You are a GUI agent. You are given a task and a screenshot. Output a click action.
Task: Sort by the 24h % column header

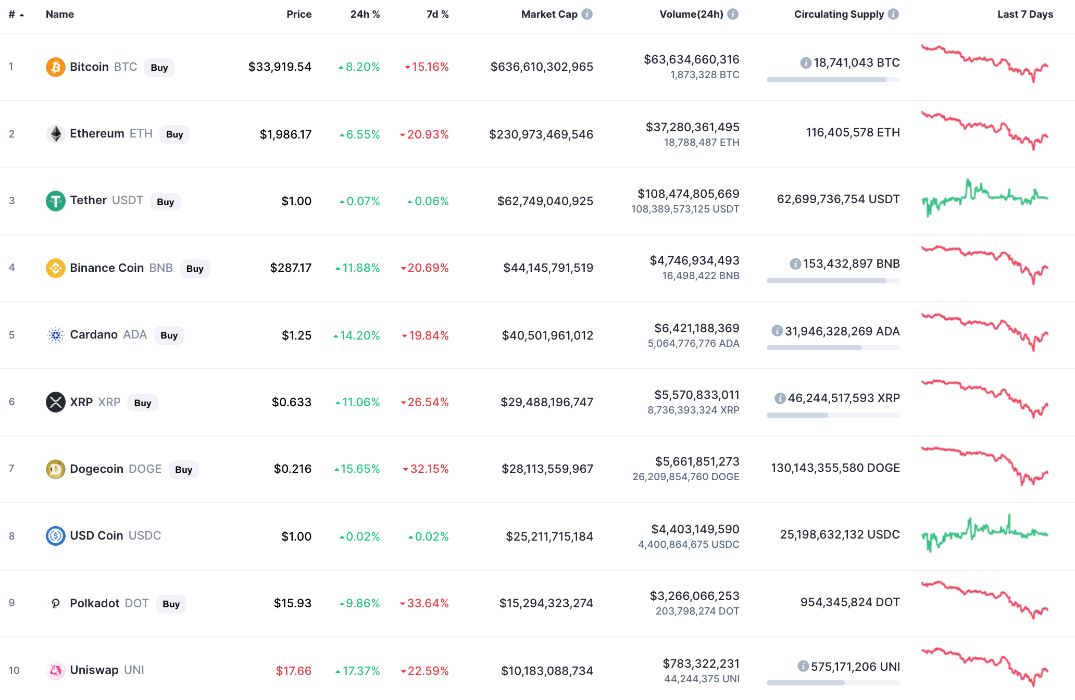point(365,14)
